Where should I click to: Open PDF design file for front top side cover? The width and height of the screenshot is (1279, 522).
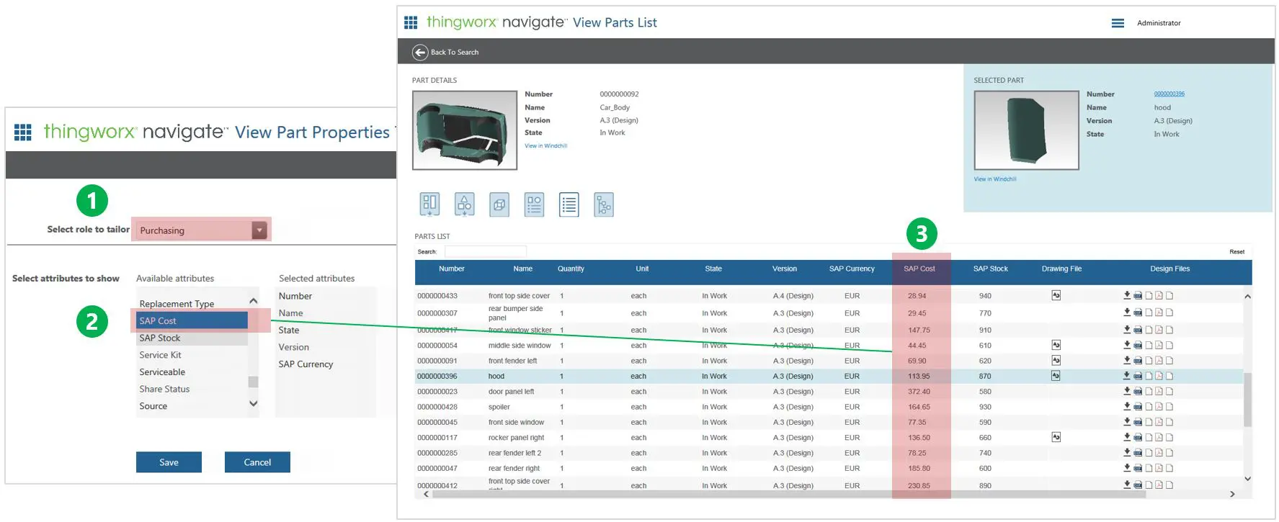[1159, 295]
